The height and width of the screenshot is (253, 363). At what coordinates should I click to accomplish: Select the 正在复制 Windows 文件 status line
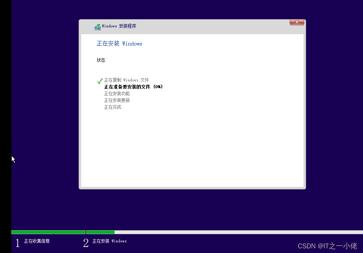pos(126,80)
